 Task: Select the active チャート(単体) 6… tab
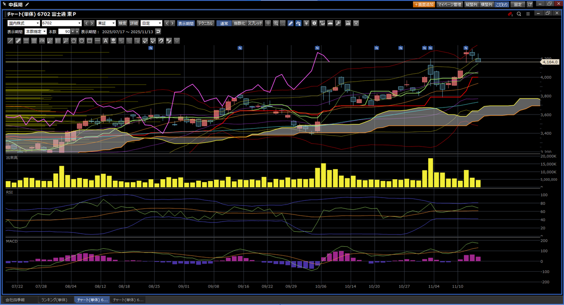pyautogui.click(x=91, y=299)
